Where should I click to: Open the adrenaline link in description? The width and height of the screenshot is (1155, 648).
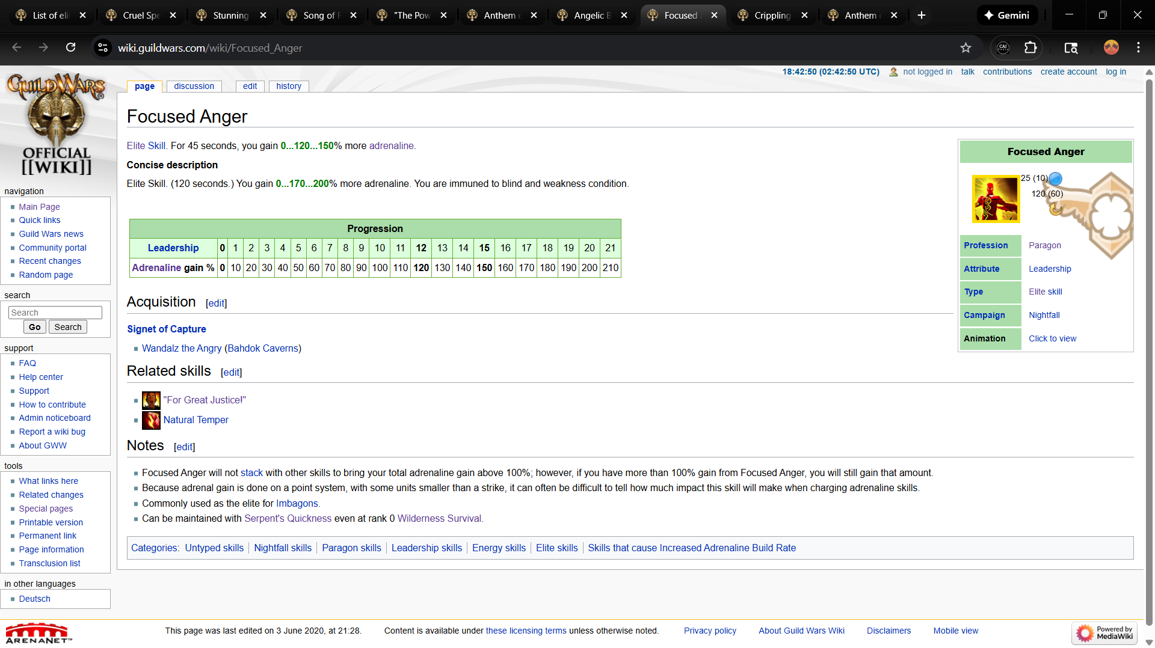[x=391, y=146]
